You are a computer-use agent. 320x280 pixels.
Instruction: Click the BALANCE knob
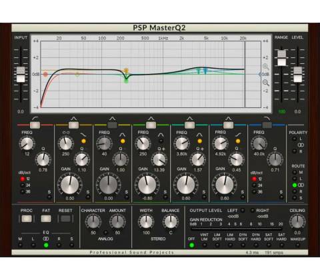click(171, 222)
